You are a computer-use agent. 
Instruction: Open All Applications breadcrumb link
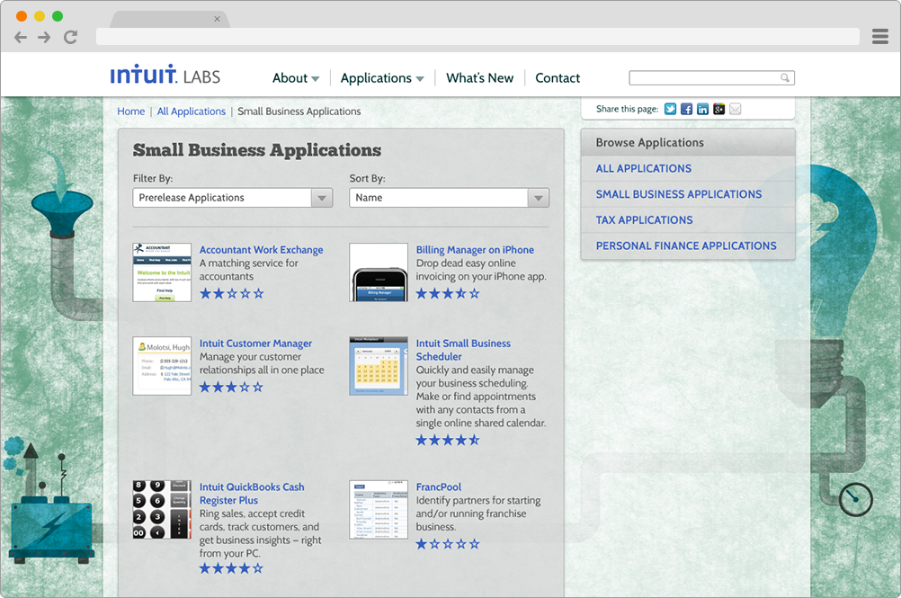point(192,112)
